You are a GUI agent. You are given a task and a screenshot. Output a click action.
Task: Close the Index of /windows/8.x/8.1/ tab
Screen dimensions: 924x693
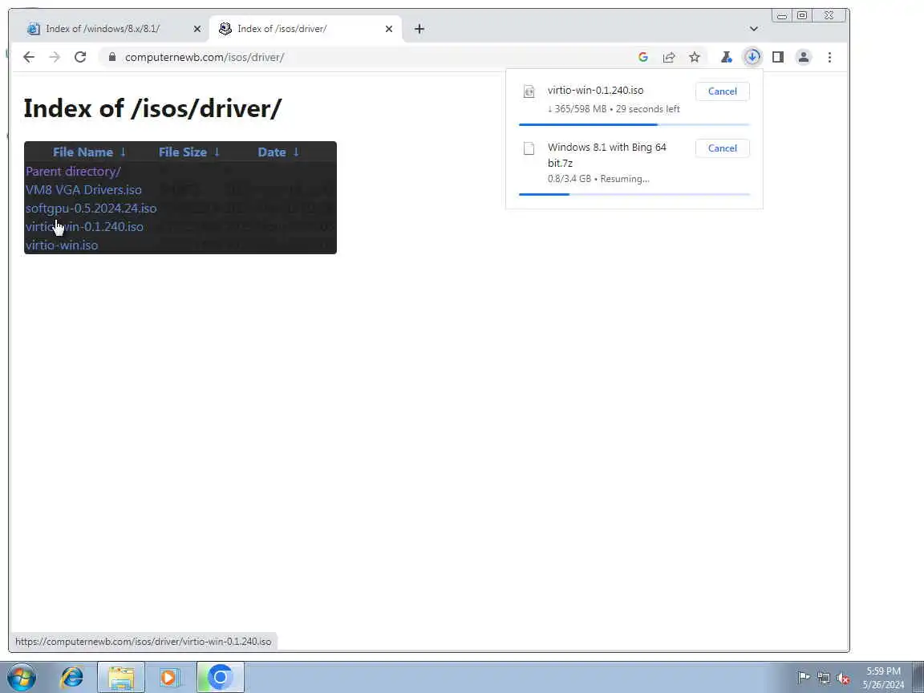point(197,29)
